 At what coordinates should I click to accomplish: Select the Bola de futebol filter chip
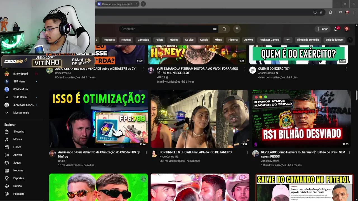334,40
